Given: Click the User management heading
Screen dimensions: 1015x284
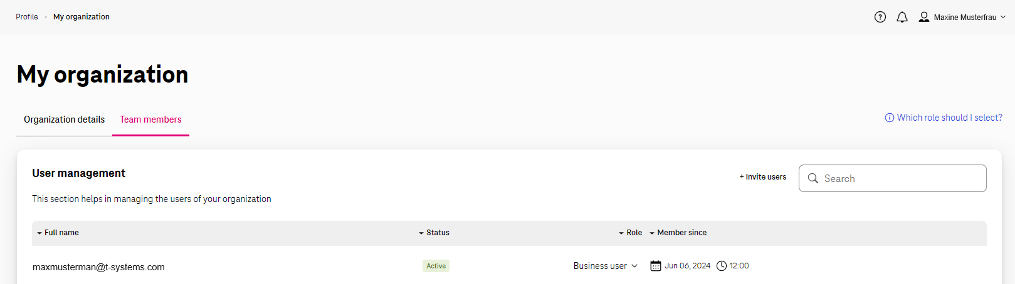Looking at the screenshot, I should point(79,173).
